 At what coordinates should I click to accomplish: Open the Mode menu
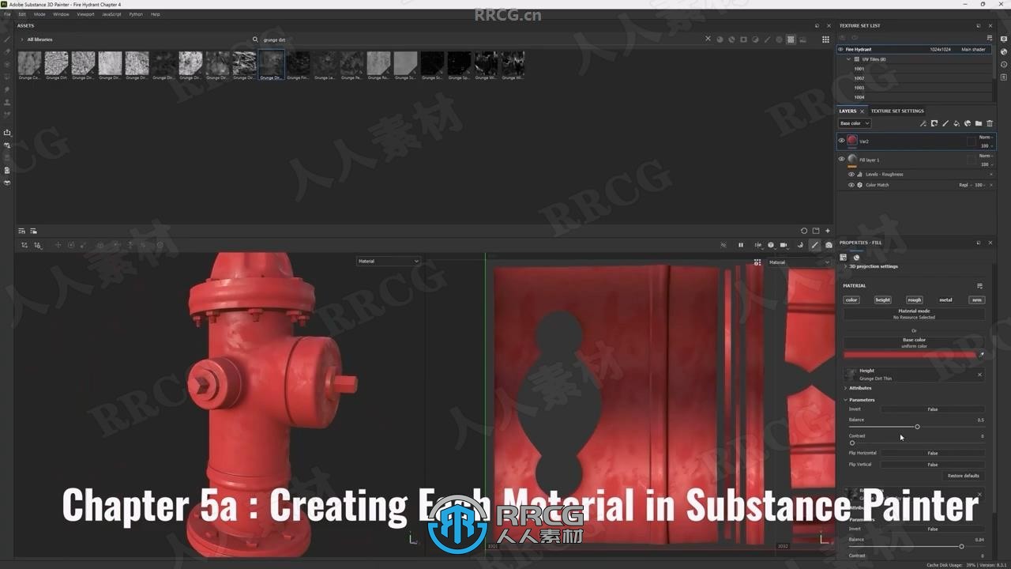click(x=39, y=14)
